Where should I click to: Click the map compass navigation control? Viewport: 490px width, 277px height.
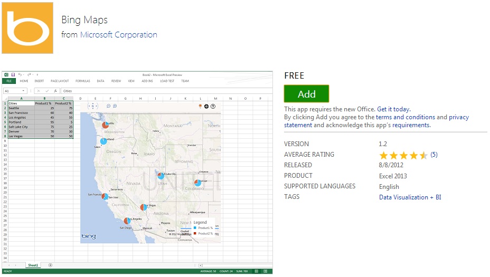point(93,106)
